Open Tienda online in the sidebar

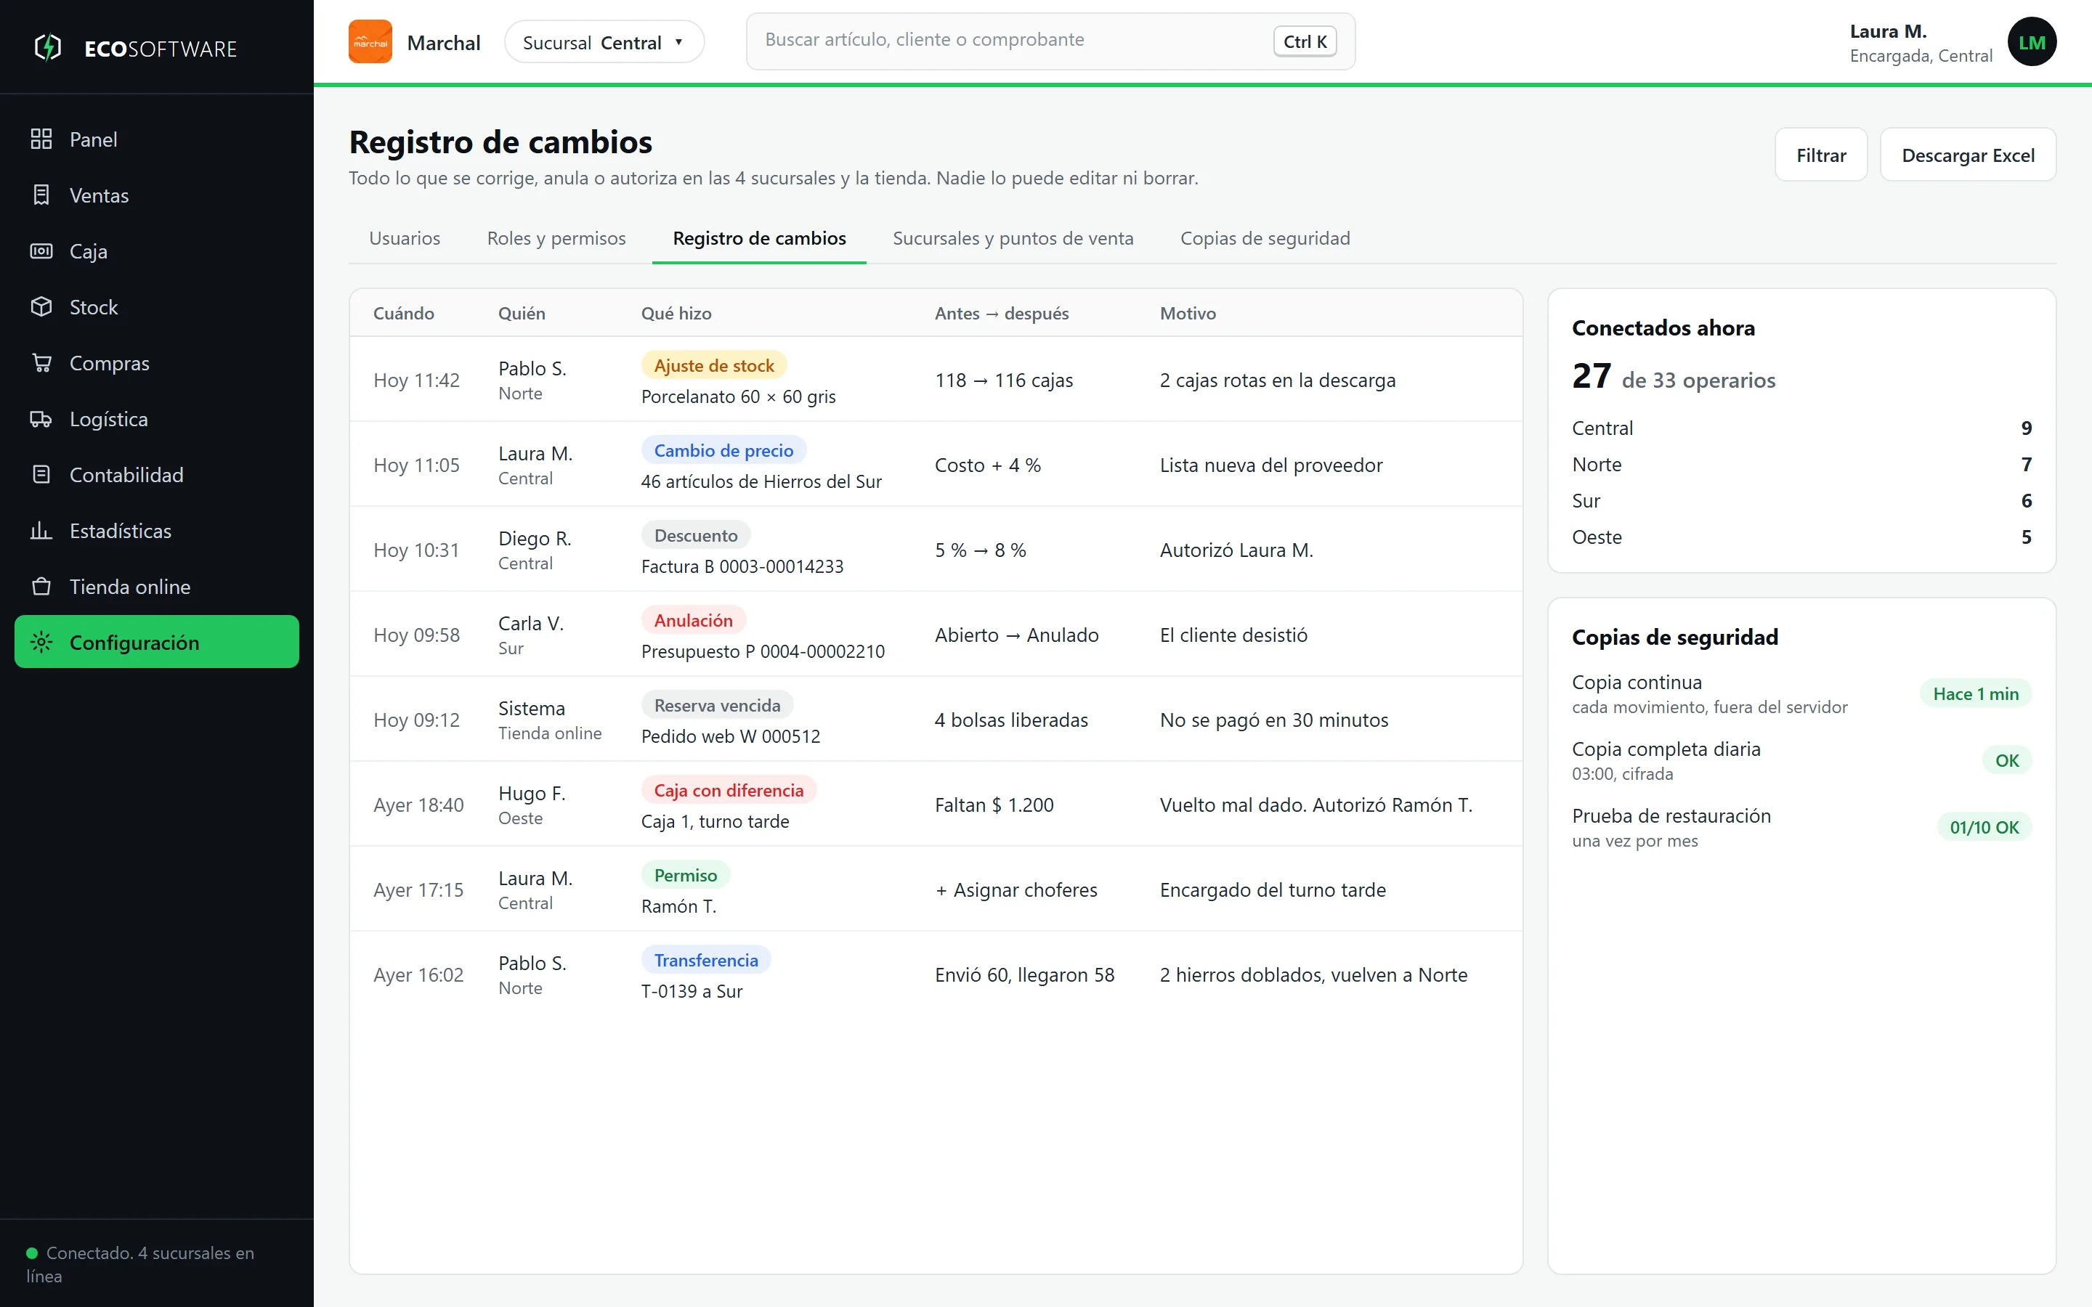[x=156, y=587]
